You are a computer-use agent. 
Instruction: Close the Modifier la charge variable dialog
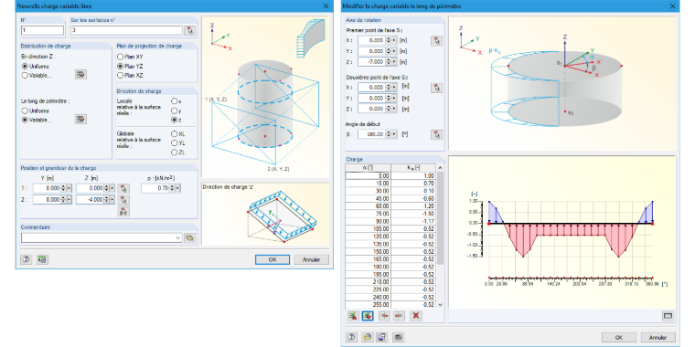point(672,6)
